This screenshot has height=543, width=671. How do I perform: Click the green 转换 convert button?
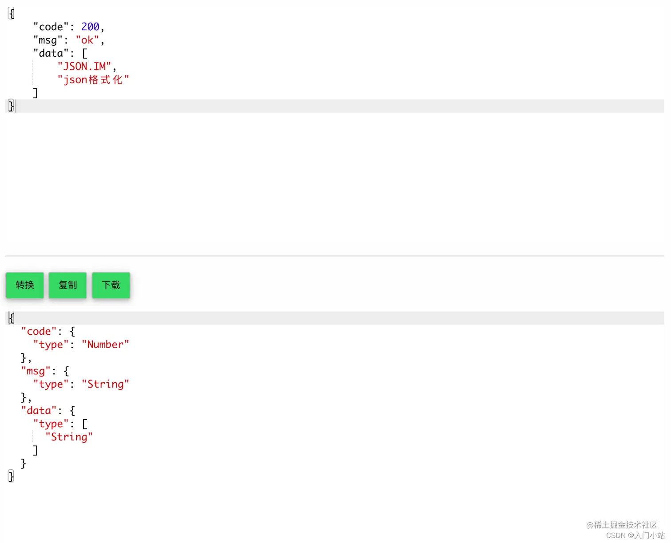25,285
